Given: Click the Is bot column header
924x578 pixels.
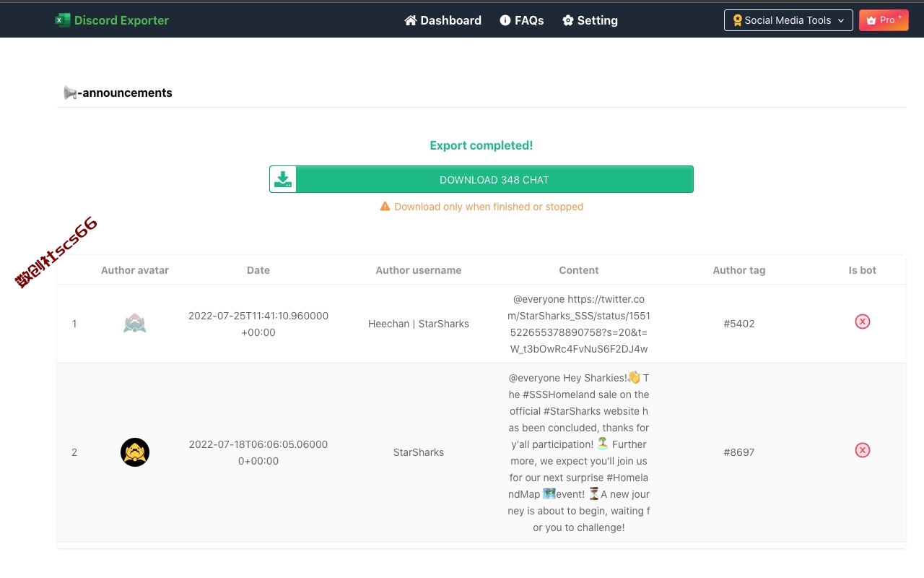Looking at the screenshot, I should pyautogui.click(x=863, y=270).
